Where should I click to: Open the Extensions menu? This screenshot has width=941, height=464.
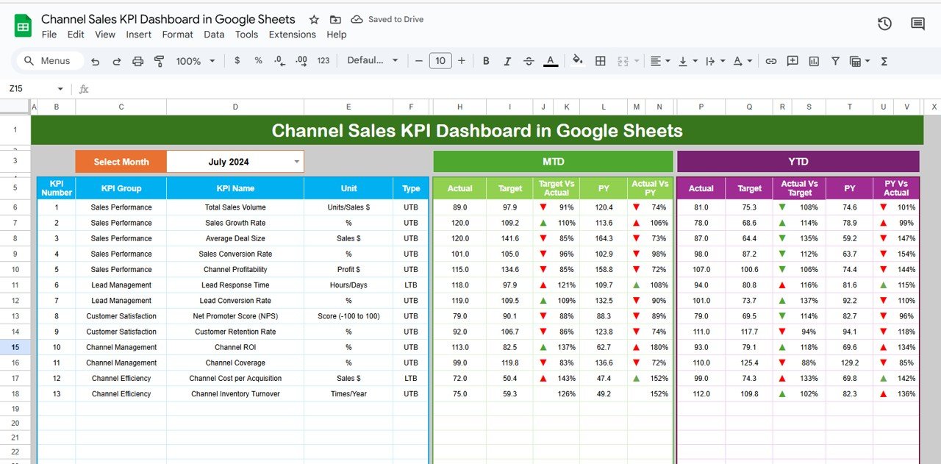[x=292, y=35]
